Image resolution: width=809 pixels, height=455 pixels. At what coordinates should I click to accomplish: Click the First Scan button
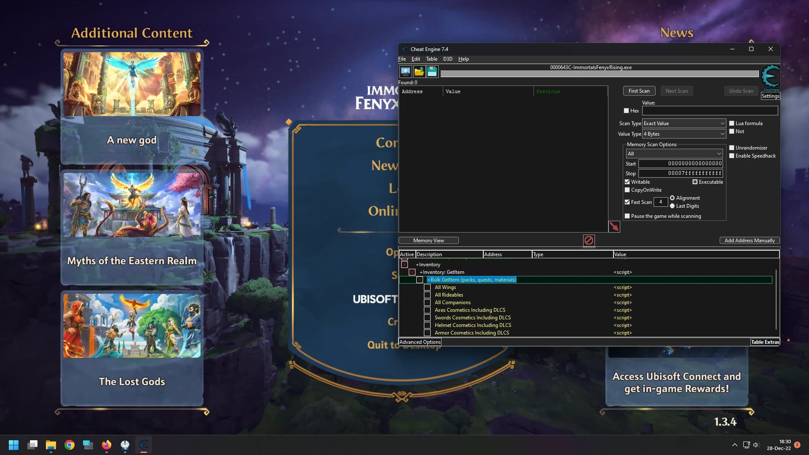639,91
